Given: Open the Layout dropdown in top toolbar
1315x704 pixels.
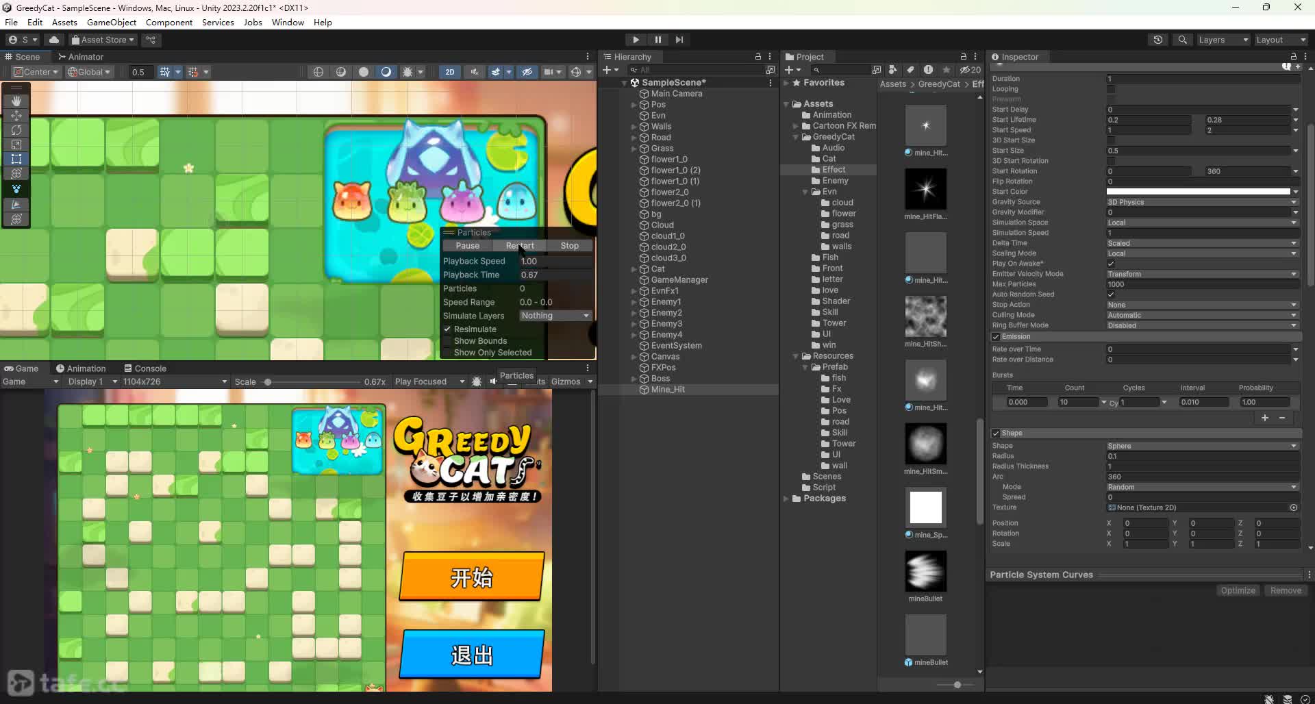Looking at the screenshot, I should point(1281,40).
